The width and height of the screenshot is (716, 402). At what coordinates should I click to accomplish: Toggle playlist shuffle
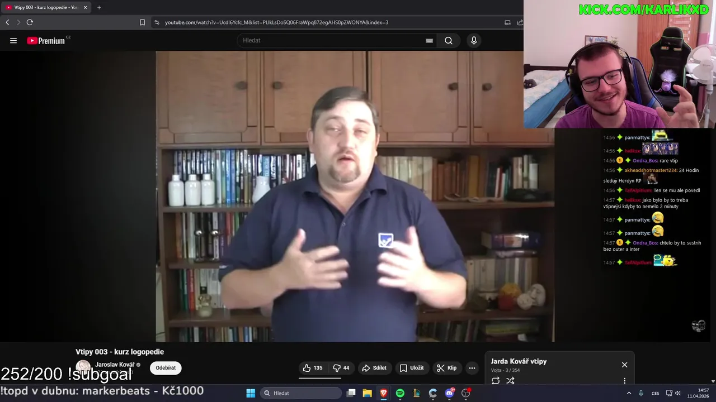click(x=510, y=381)
